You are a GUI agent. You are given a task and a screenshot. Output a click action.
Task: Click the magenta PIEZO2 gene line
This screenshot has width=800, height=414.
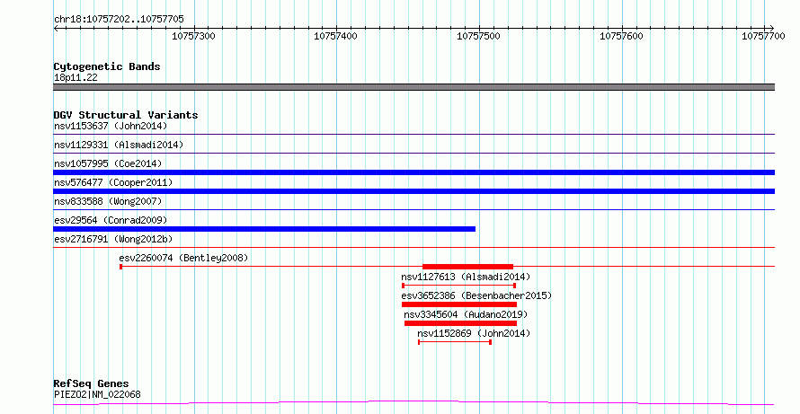(x=413, y=403)
